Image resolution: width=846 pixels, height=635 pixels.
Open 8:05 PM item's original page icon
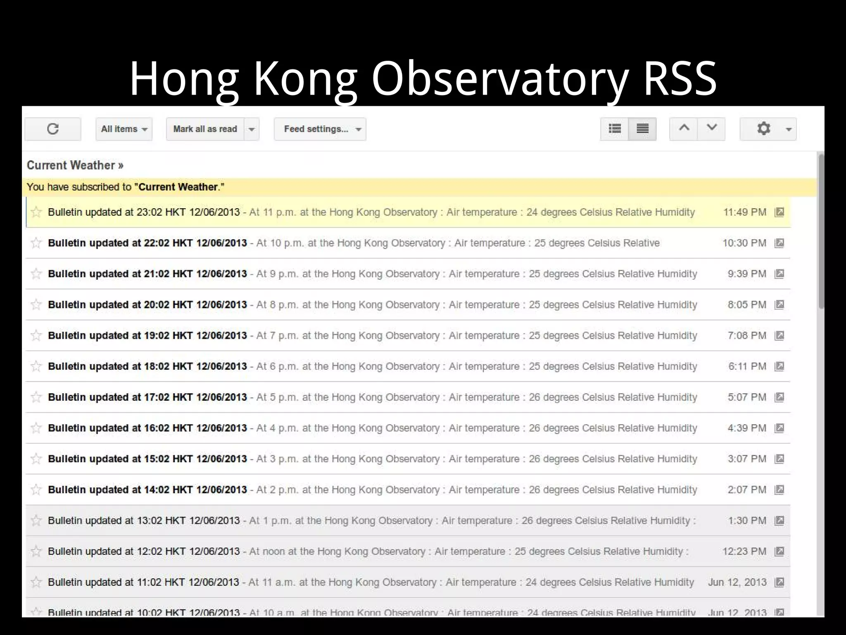click(779, 304)
